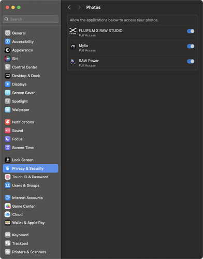This screenshot has height=259, width=203.
Task: Select the Focus moon icon
Action: click(8, 139)
